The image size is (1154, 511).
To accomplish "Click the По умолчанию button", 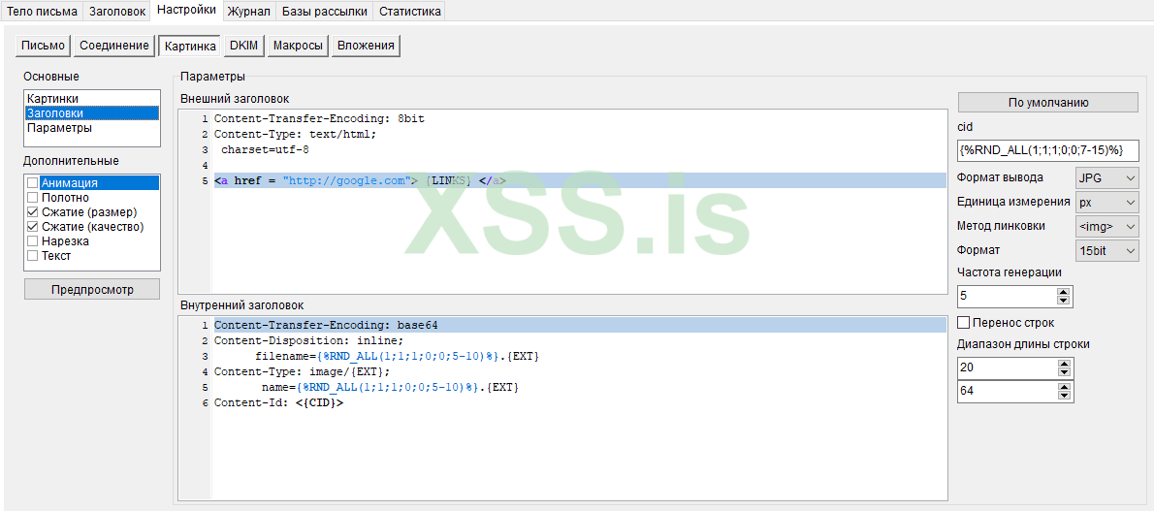I will point(1048,103).
